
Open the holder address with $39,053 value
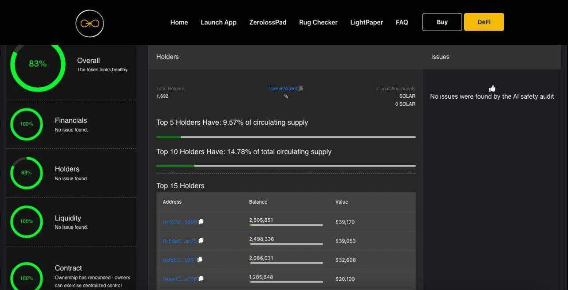click(x=180, y=241)
